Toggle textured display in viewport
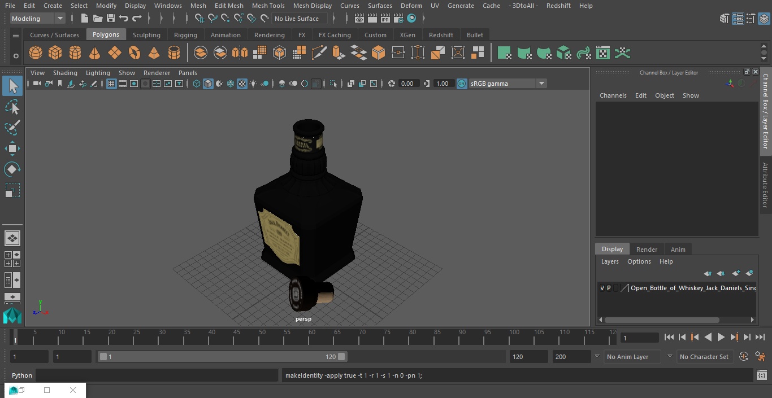Screen dimensions: 772x398 (242, 84)
